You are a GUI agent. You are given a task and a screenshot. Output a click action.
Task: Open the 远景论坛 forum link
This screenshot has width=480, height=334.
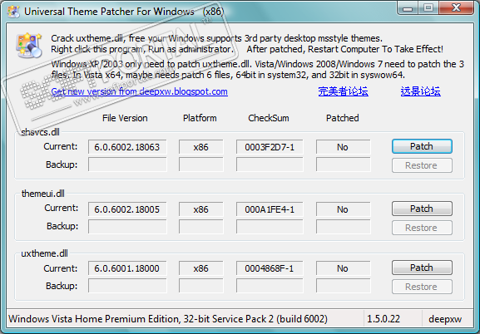tap(421, 91)
